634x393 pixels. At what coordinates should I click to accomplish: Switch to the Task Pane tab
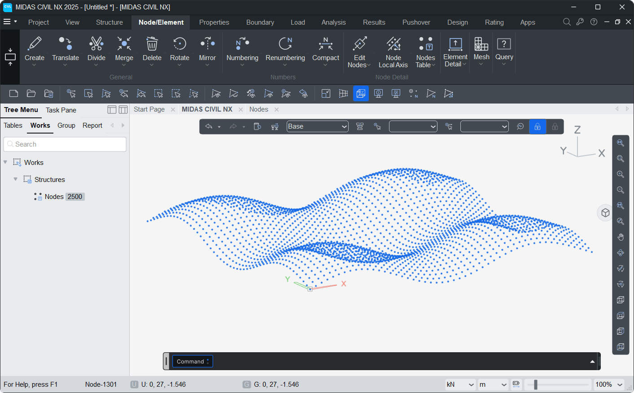pos(61,110)
